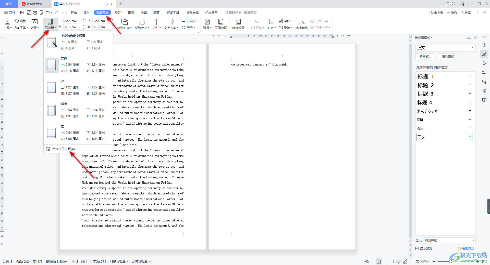The height and width of the screenshot is (265, 490).
Task: Switch to the Start (开始) tab
Action: (x=74, y=12)
